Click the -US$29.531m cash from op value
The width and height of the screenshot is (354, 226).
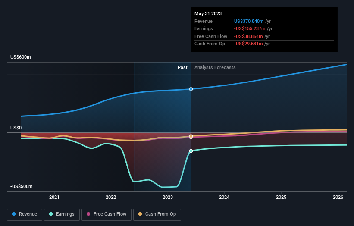point(248,44)
